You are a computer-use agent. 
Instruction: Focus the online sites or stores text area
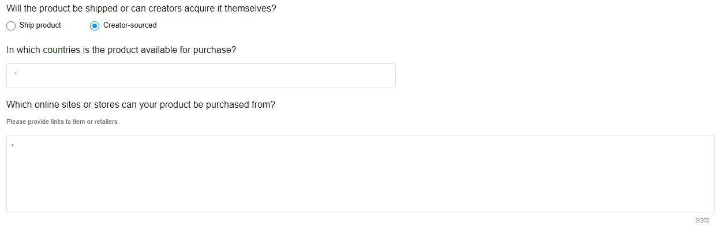point(360,174)
